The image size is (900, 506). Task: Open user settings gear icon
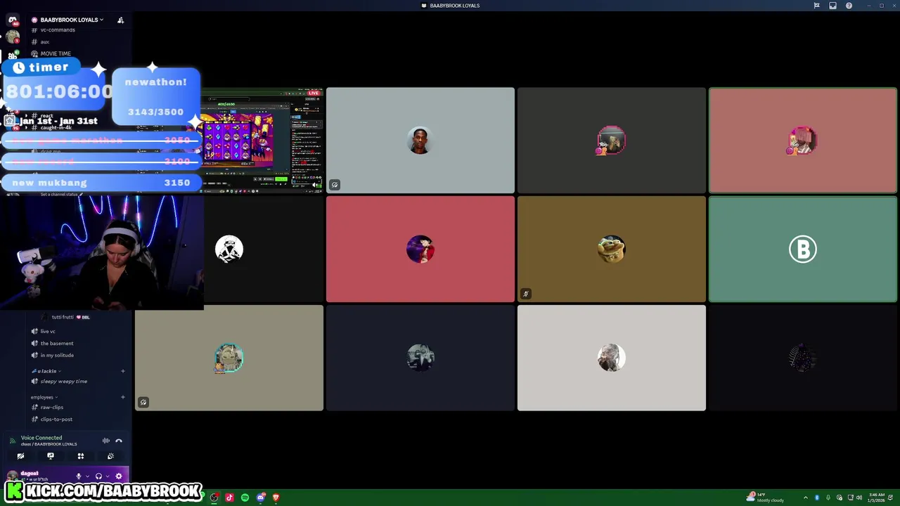point(118,476)
